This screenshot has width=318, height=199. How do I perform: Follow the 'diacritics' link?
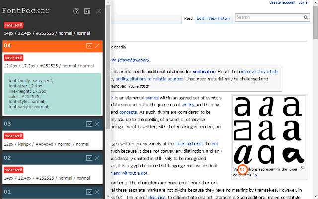[x=157, y=197]
